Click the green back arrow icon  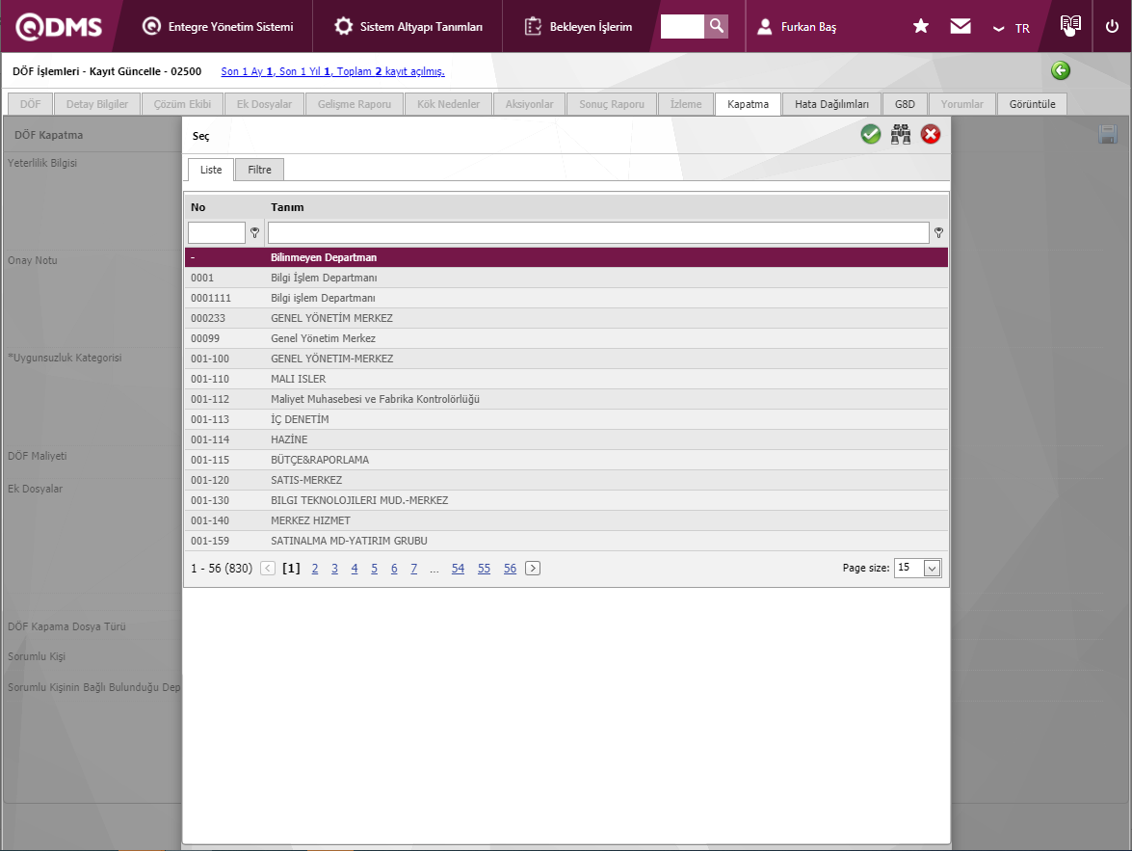[x=1061, y=70]
